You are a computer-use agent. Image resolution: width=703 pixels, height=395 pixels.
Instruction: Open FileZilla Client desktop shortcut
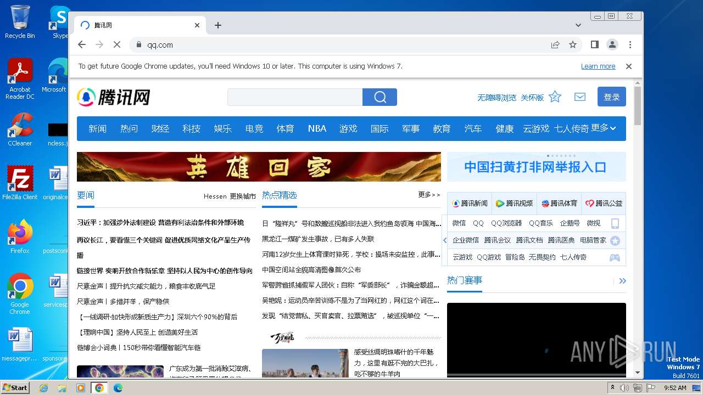point(20,183)
